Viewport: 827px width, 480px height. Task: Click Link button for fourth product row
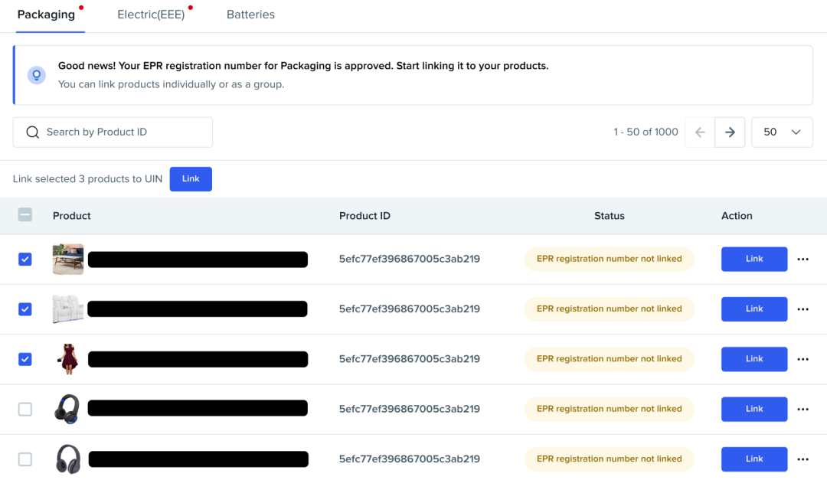(x=754, y=410)
